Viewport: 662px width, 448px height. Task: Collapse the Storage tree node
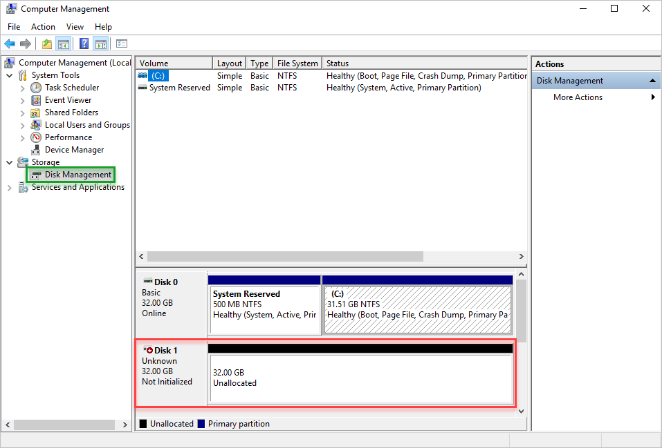[10, 162]
